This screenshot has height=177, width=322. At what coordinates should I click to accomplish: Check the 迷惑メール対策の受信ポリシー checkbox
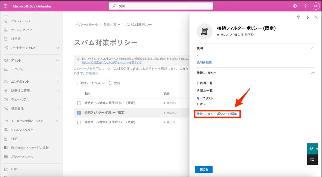79,103
